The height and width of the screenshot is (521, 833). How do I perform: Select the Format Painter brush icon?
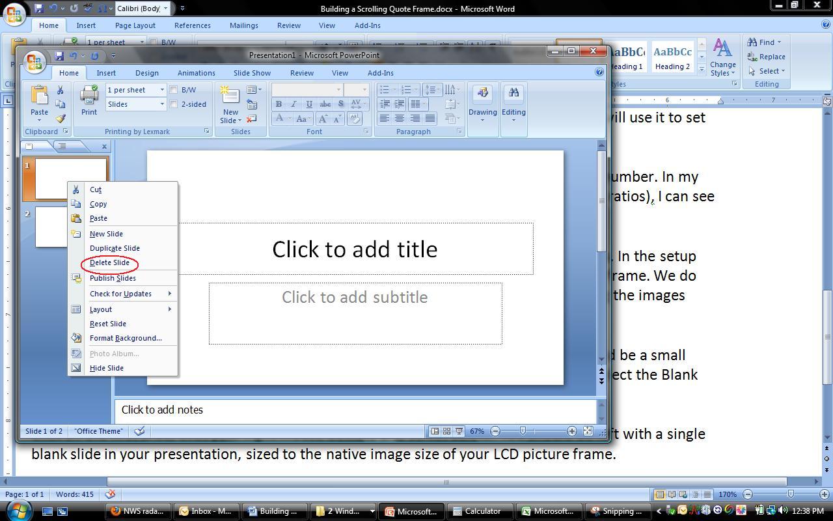pos(60,119)
